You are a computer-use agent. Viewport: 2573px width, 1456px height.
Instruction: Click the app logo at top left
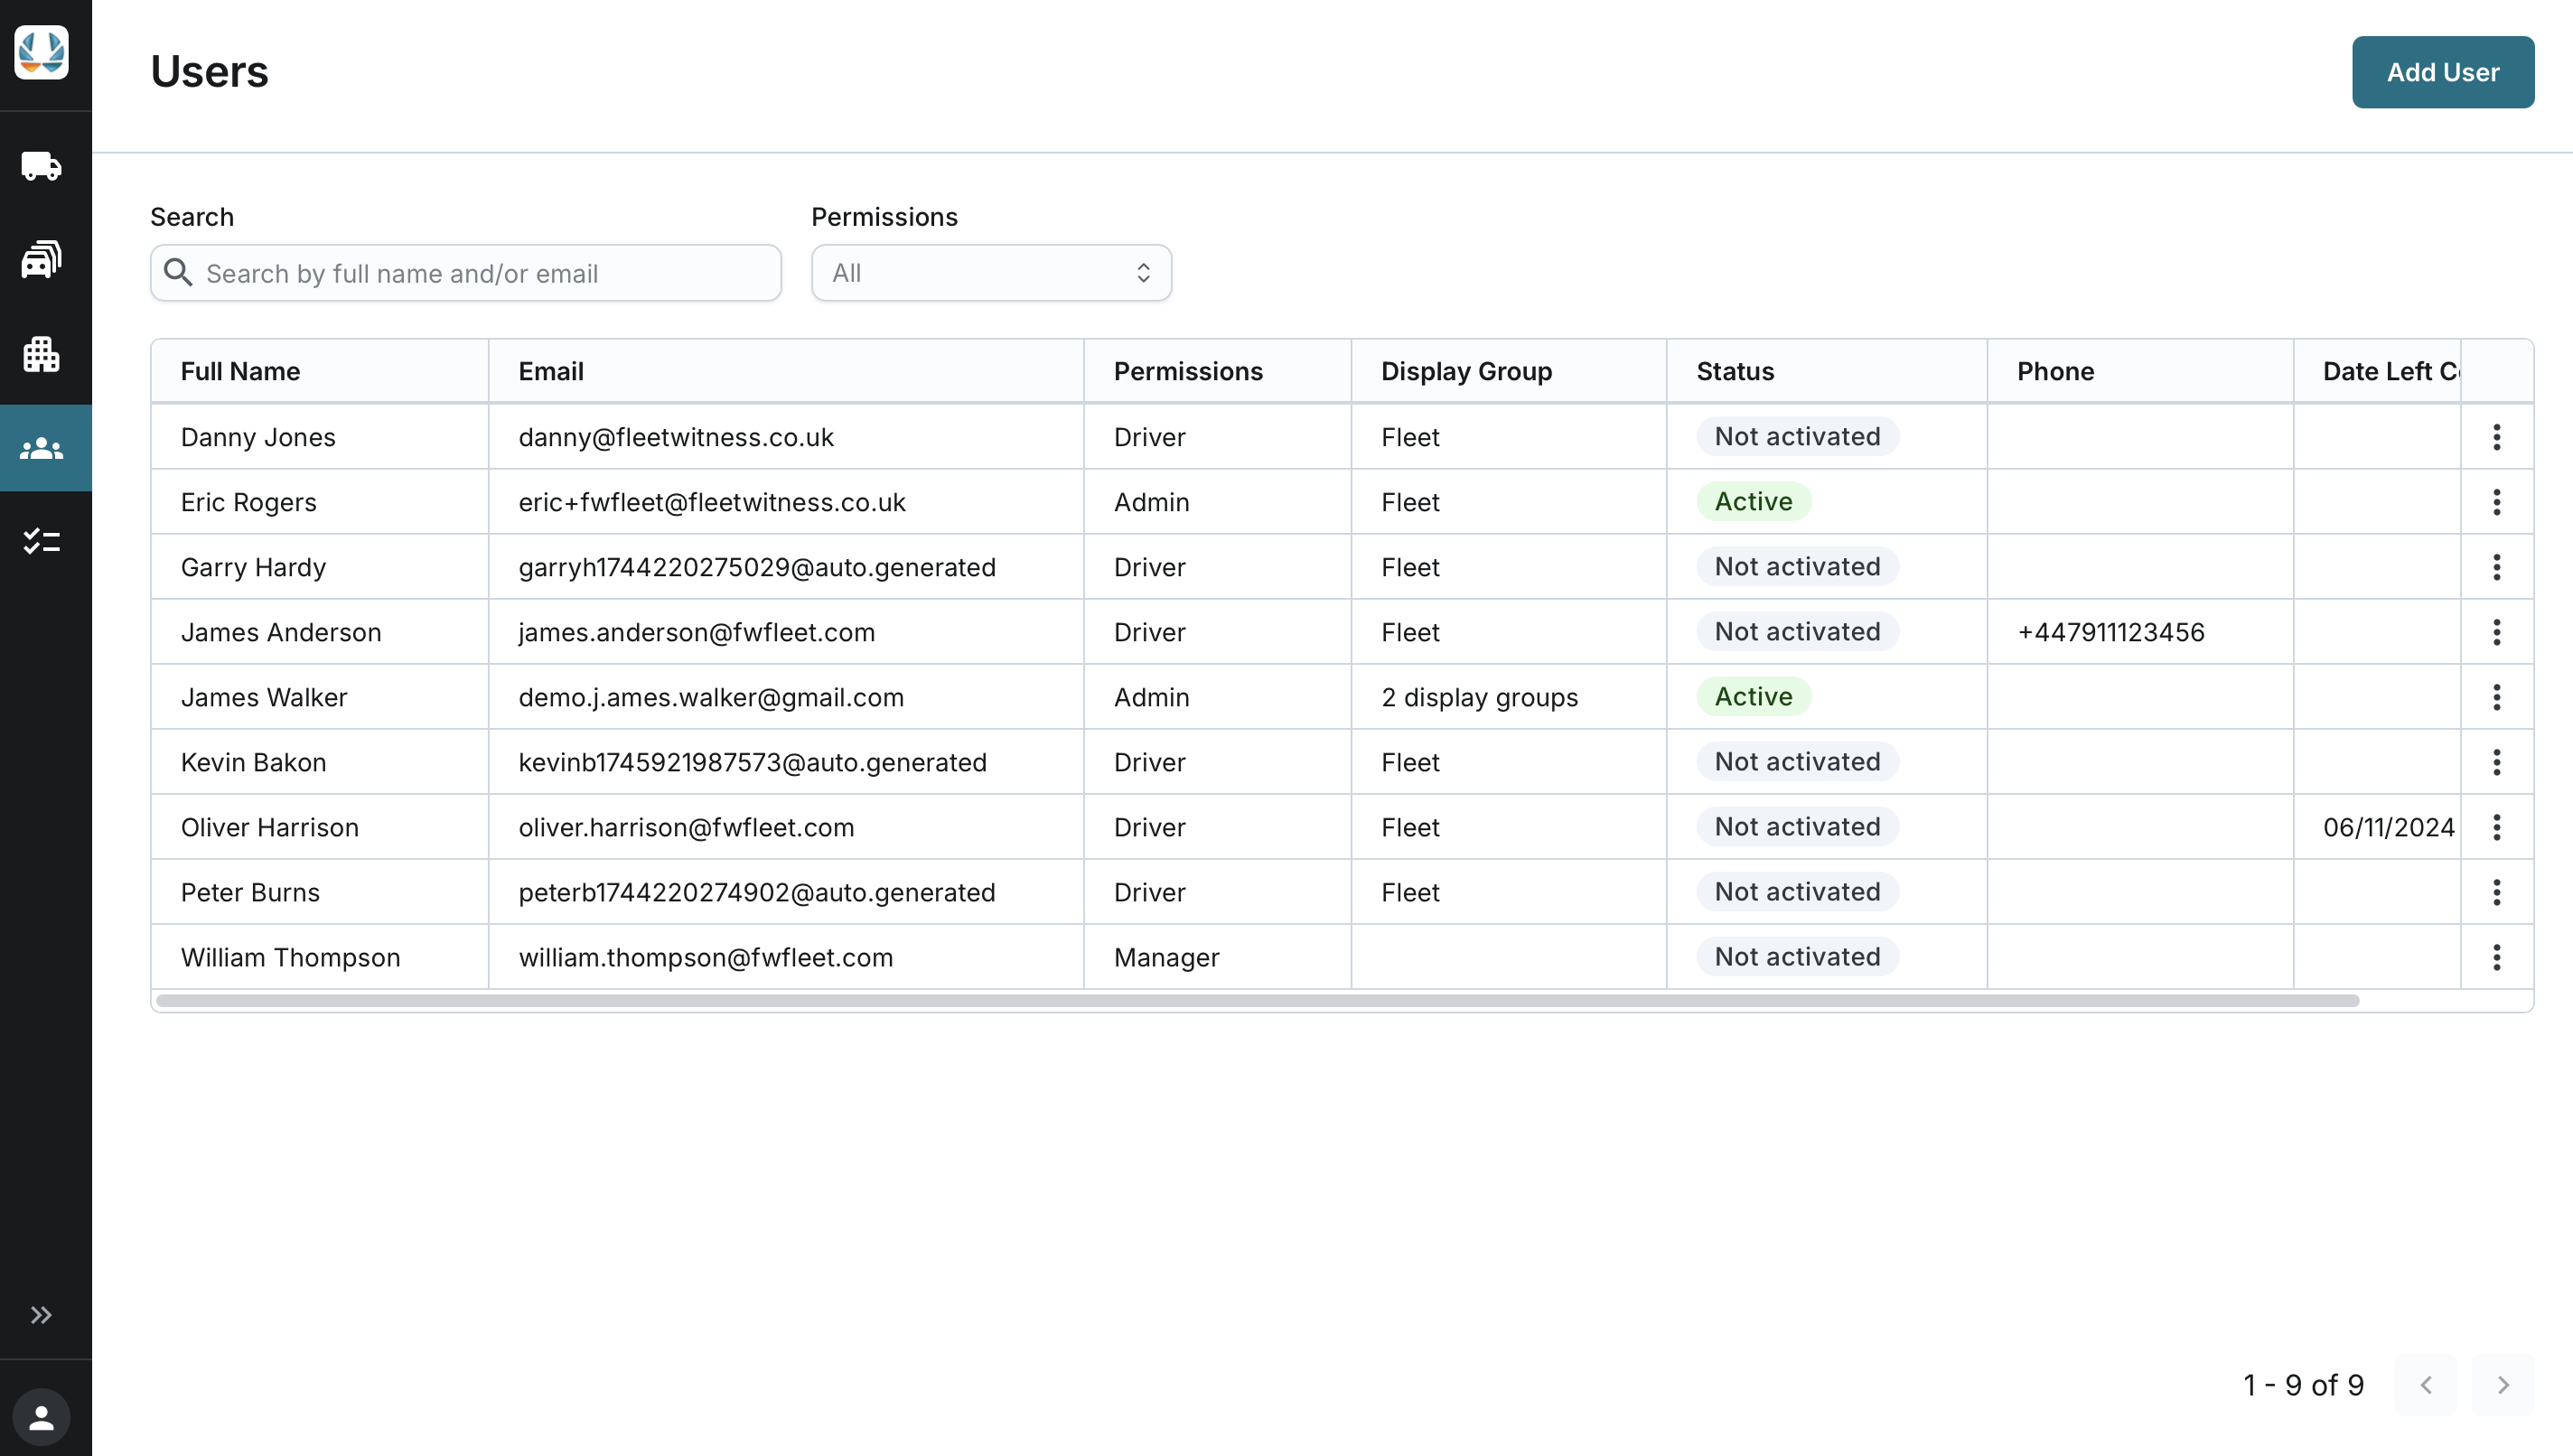pos(41,52)
